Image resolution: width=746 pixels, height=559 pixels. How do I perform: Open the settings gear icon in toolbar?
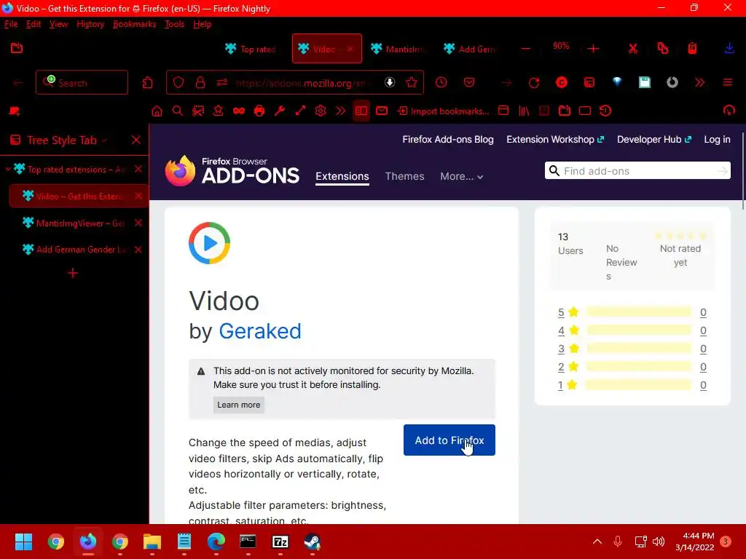pyautogui.click(x=321, y=111)
